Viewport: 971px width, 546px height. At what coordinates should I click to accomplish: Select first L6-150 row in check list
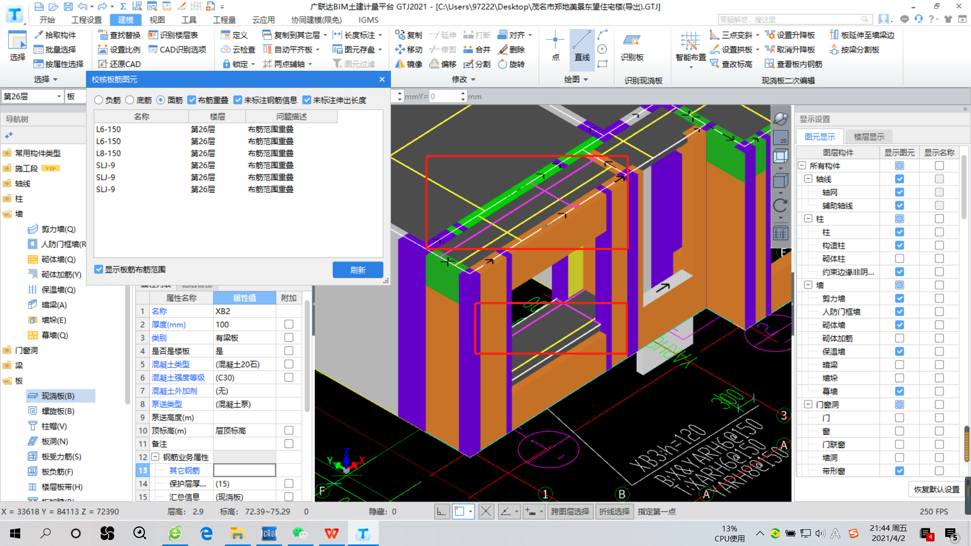point(216,129)
